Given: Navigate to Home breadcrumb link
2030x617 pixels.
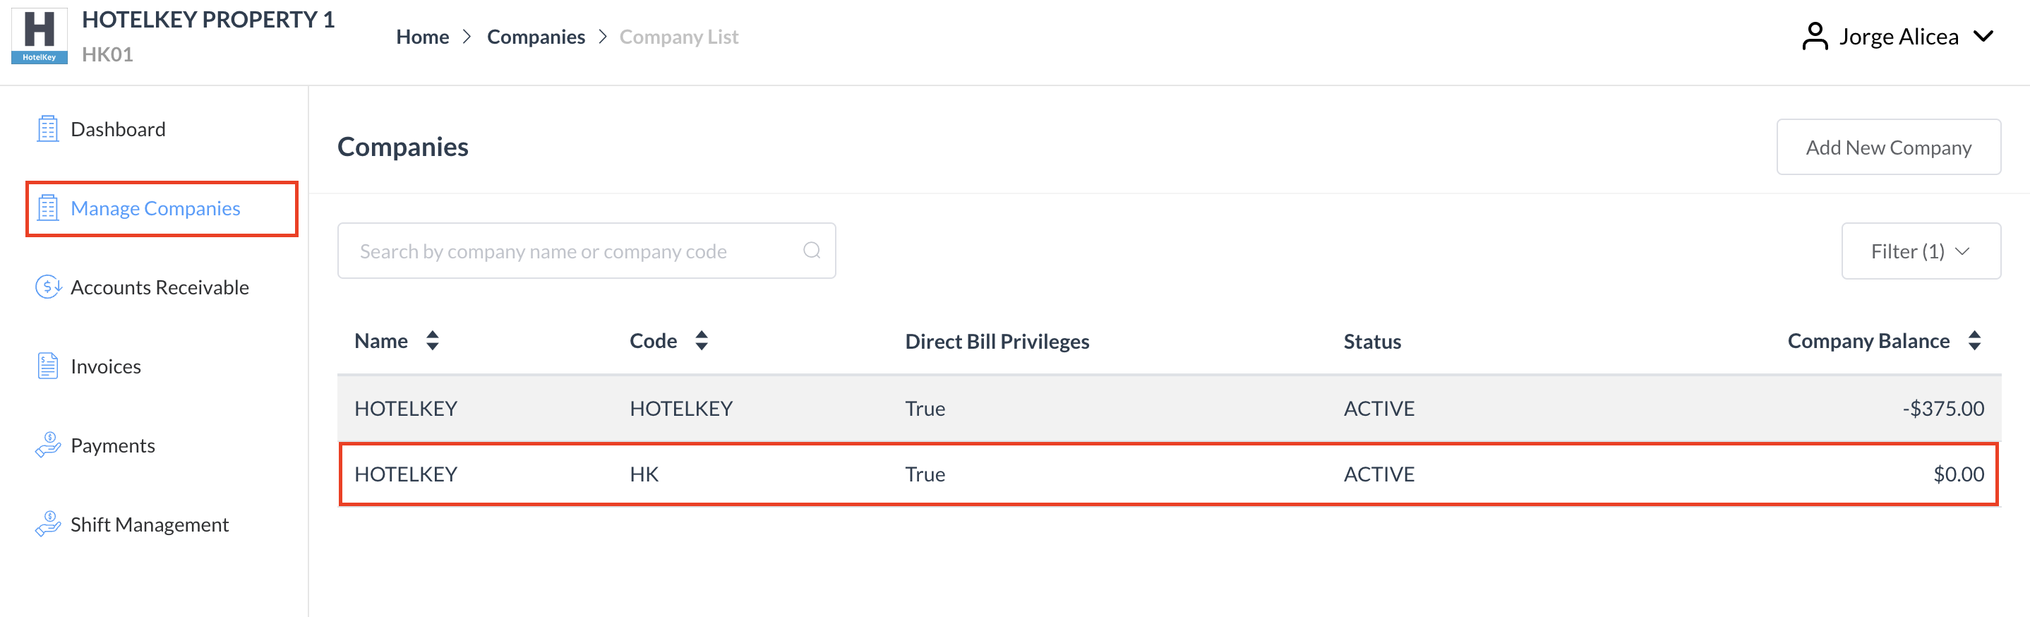Looking at the screenshot, I should 422,37.
